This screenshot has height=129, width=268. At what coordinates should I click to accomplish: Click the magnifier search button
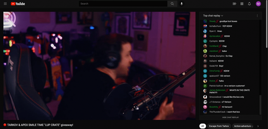click(x=172, y=4)
